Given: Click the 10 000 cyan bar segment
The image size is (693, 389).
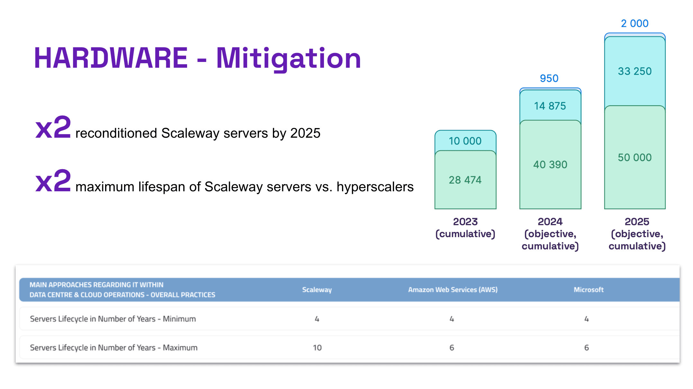Looking at the screenshot, I should coord(465,141).
